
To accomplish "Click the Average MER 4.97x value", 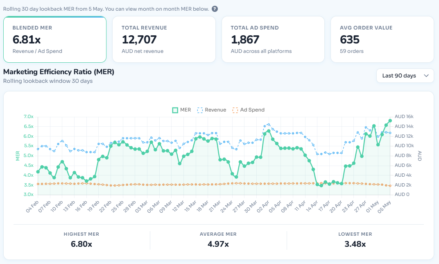I will (x=218, y=244).
